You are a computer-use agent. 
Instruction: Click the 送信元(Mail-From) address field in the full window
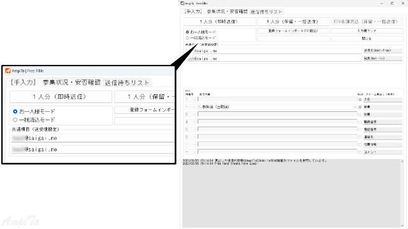point(273,51)
